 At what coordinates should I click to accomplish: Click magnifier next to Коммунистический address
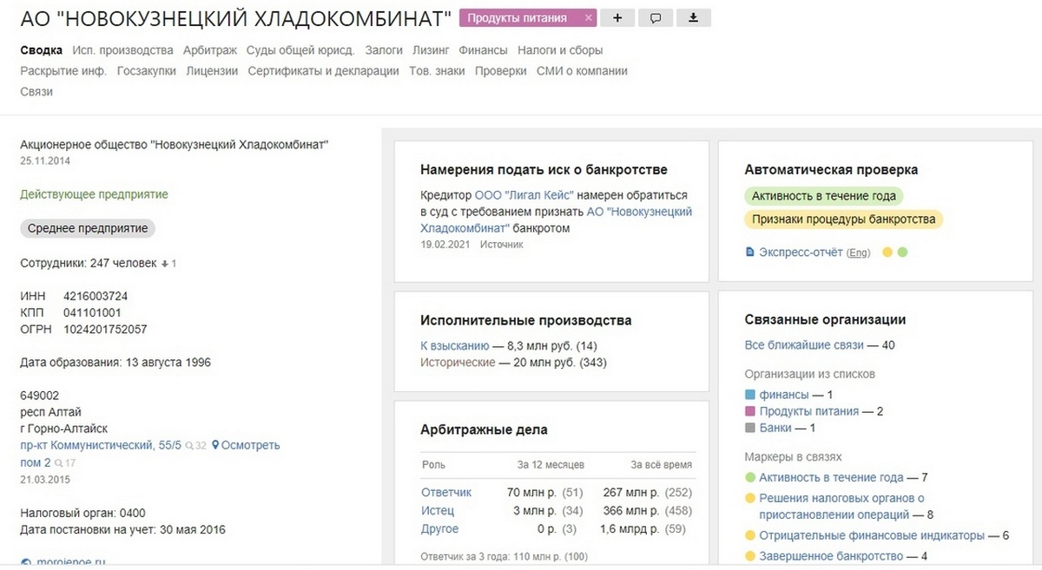click(189, 446)
